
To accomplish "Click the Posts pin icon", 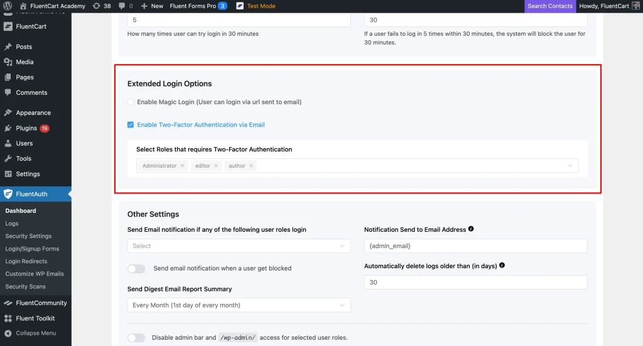I will pos(8,46).
